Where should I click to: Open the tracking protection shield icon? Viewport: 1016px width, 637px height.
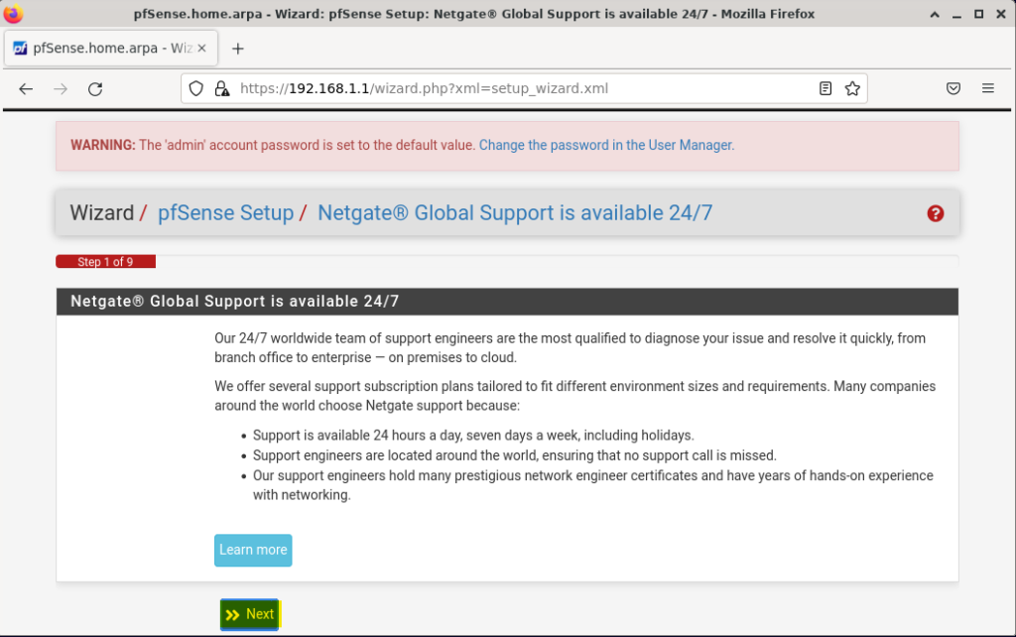(196, 88)
